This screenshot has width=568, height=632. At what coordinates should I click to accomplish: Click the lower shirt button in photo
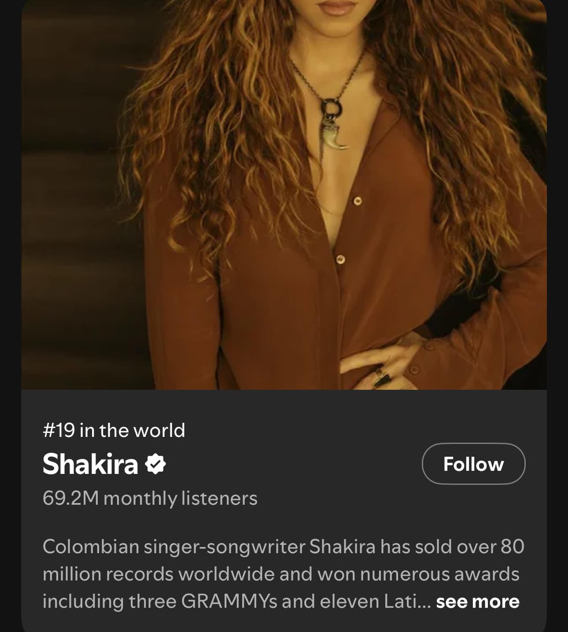coord(340,259)
